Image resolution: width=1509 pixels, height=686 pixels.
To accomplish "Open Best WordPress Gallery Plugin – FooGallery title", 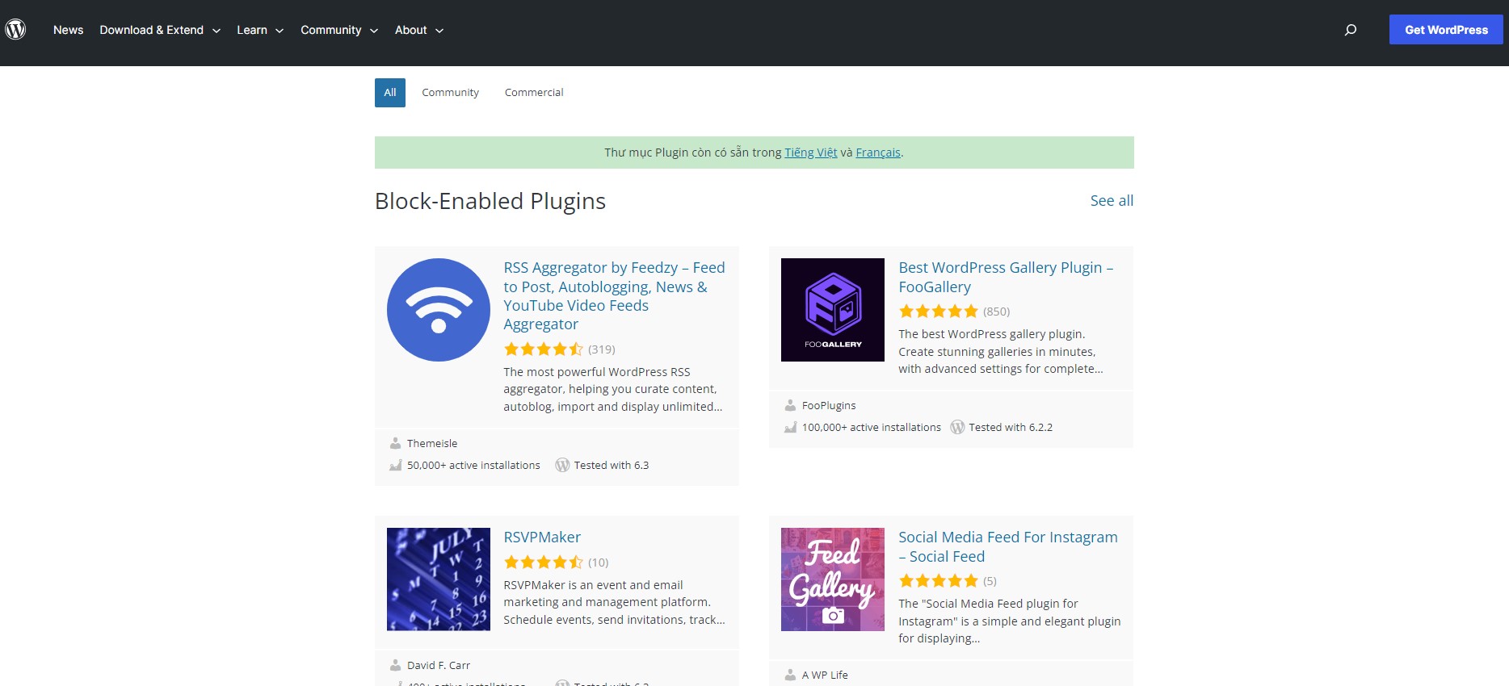I will pyautogui.click(x=1006, y=277).
